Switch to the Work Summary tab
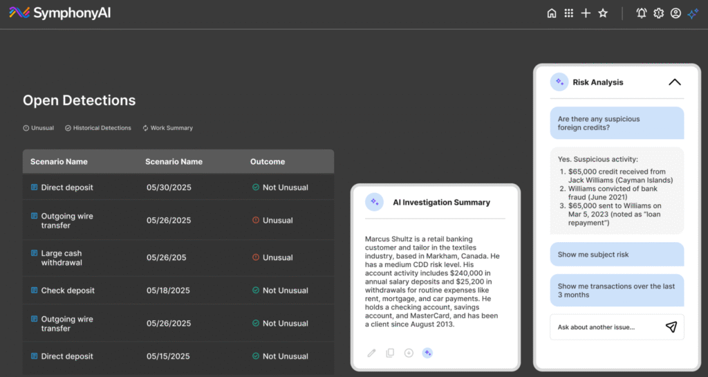This screenshot has height=377, width=708. point(167,128)
